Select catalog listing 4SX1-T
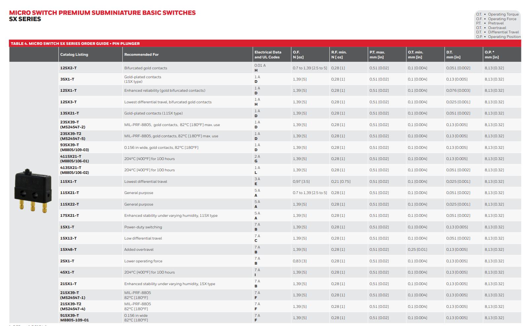 67,272
